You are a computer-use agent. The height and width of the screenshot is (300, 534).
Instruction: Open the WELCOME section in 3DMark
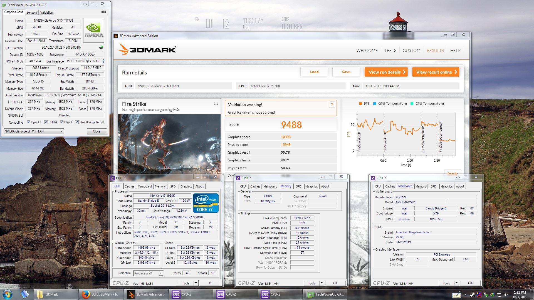(x=367, y=50)
